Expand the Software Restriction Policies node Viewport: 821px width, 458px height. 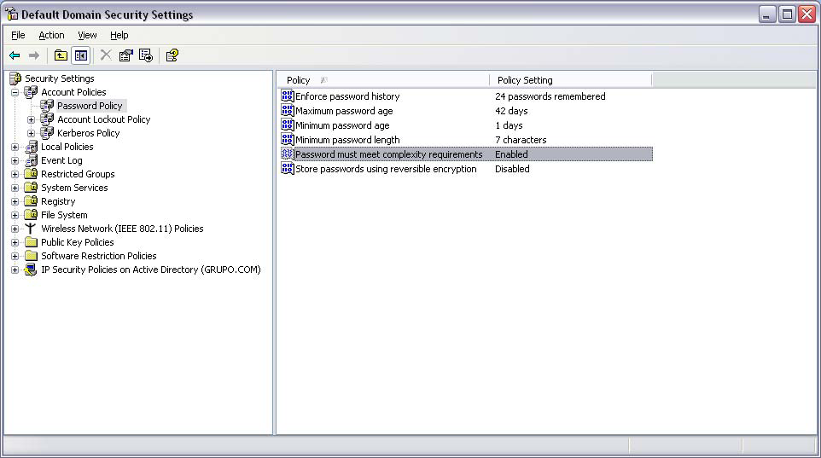[15, 256]
